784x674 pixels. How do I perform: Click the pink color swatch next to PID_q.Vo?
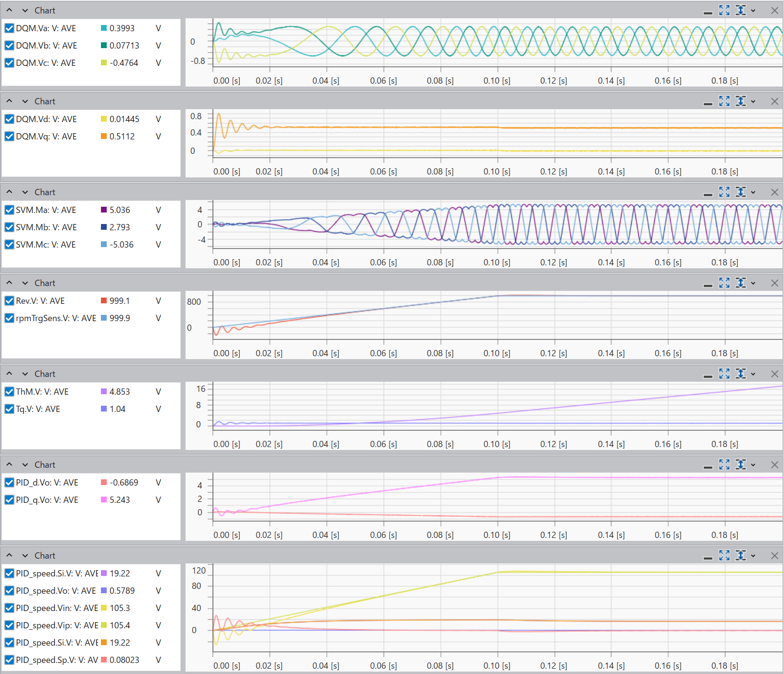point(104,500)
